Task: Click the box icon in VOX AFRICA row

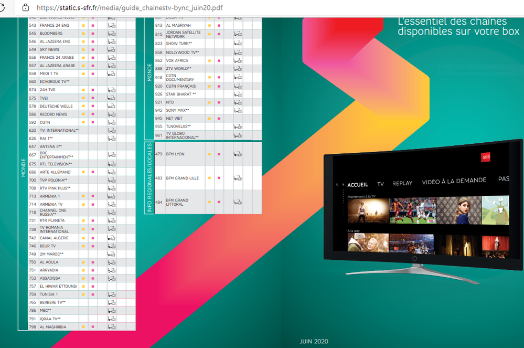Action: 238,61
